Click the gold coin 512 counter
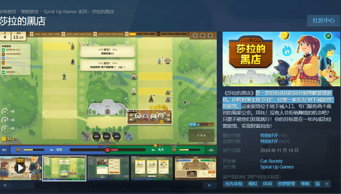The width and height of the screenshot is (341, 194). pos(8,139)
